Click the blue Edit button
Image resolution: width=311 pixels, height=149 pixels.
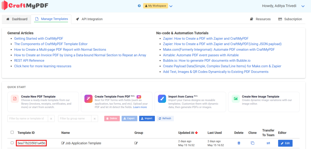(x=285, y=143)
